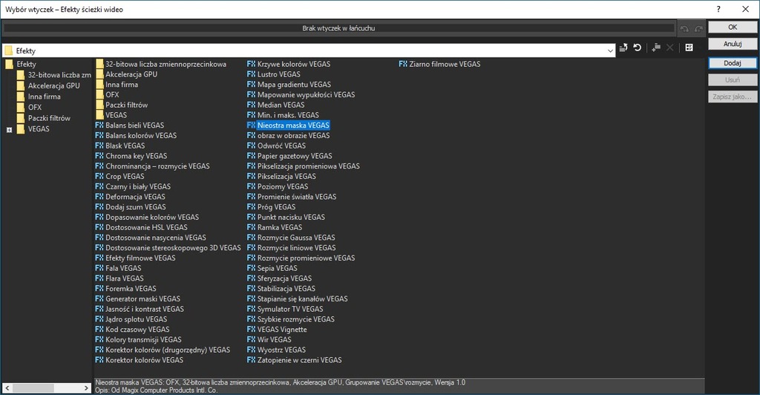Select Paczki filtrów in the left tree
This screenshot has width=760, height=395.
pos(49,118)
